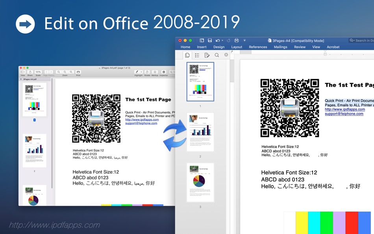Image resolution: width=374 pixels, height=234 pixels.
Task: Select page 1 thumbnail in Preview sidebar
Action: tap(34, 100)
